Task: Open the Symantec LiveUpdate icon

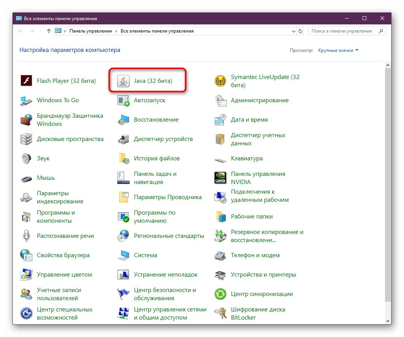Action: [x=220, y=81]
